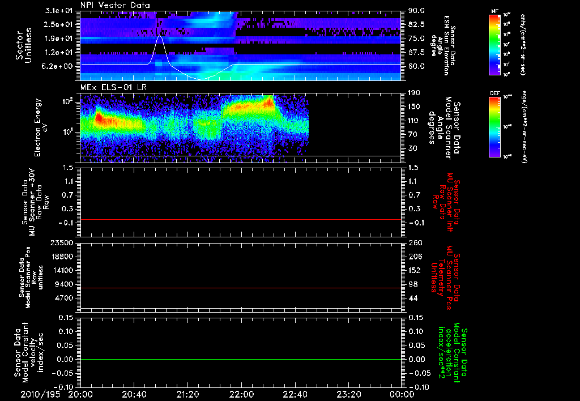580x401 pixels.
Task: Click the red MU Scanner Inh line
Action: 241,219
